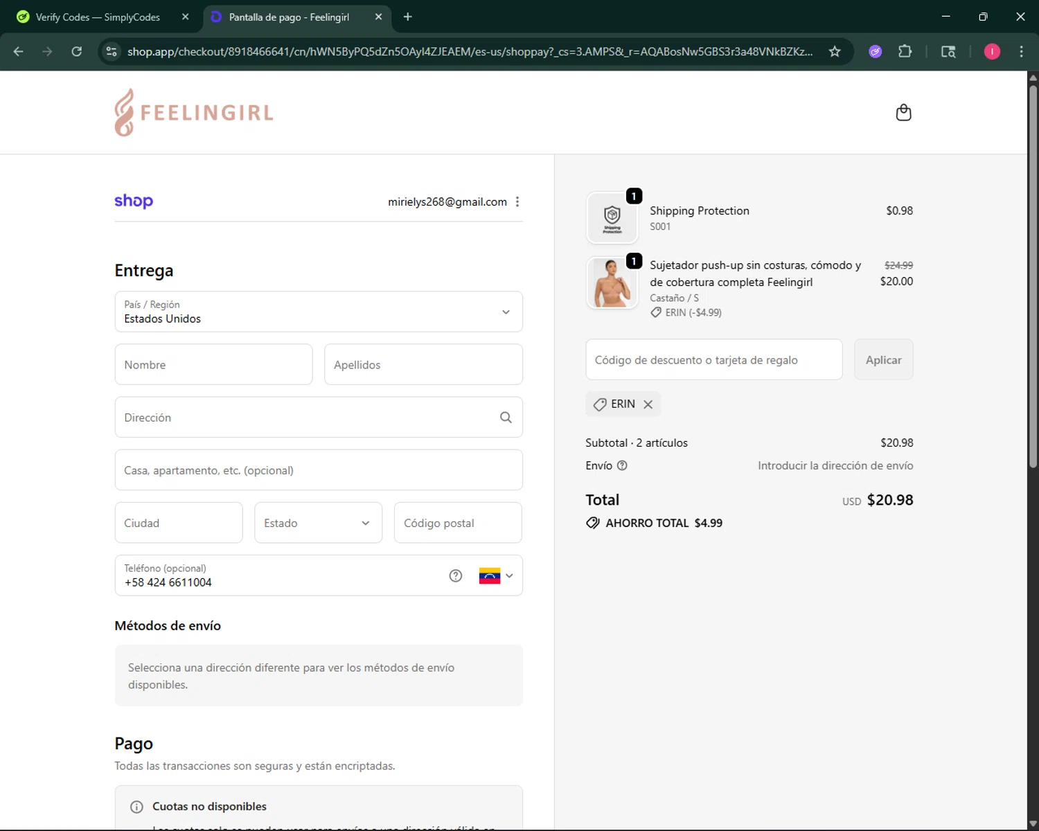Click Subtotal · 2 artículos text
Image resolution: width=1039 pixels, height=831 pixels.
click(637, 443)
